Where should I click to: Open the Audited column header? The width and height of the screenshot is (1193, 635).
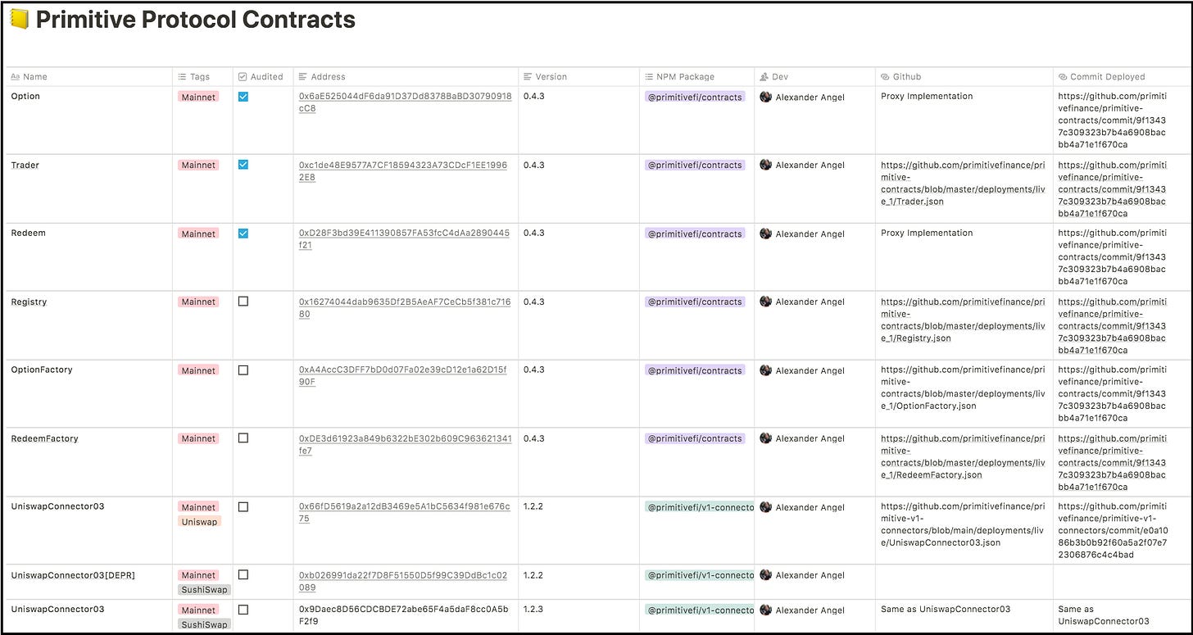coord(263,76)
